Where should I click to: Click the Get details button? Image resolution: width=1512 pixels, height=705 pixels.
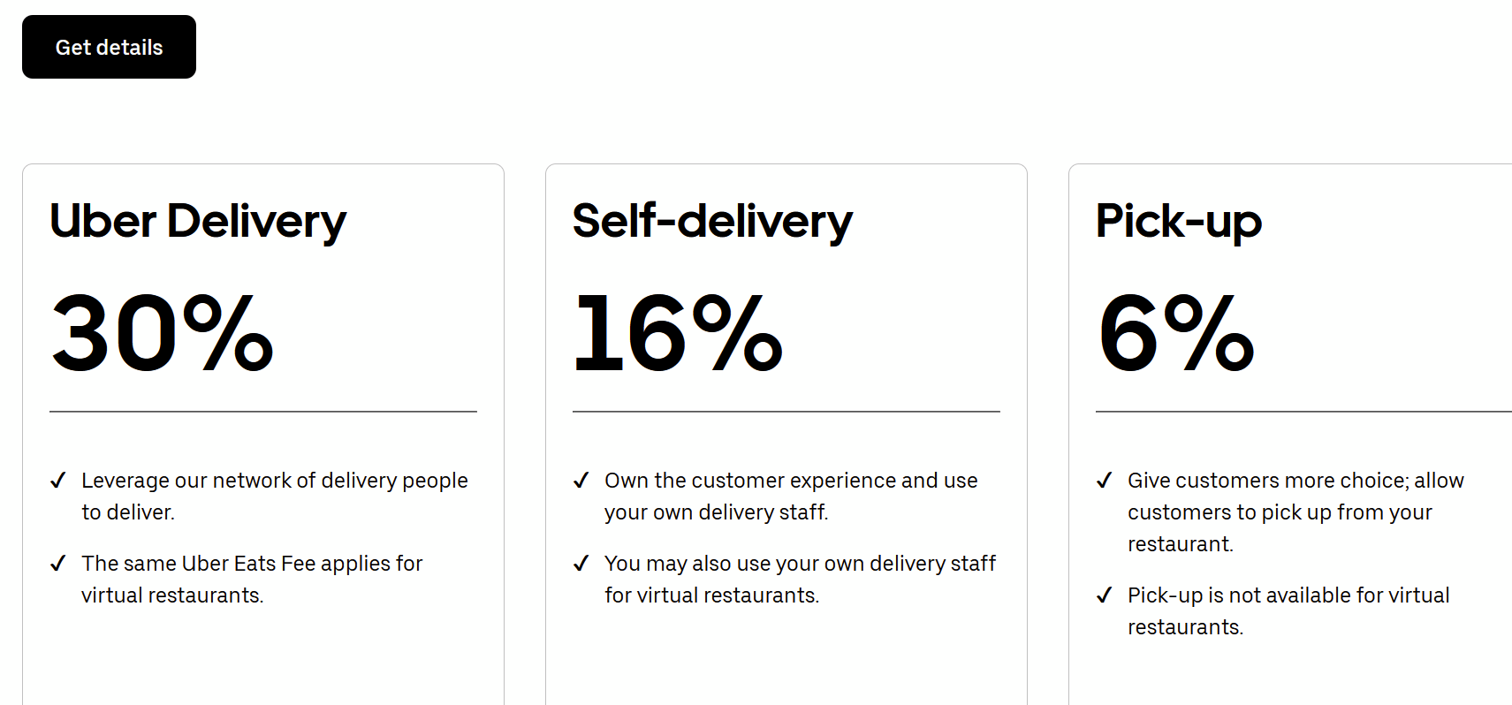pyautogui.click(x=109, y=47)
